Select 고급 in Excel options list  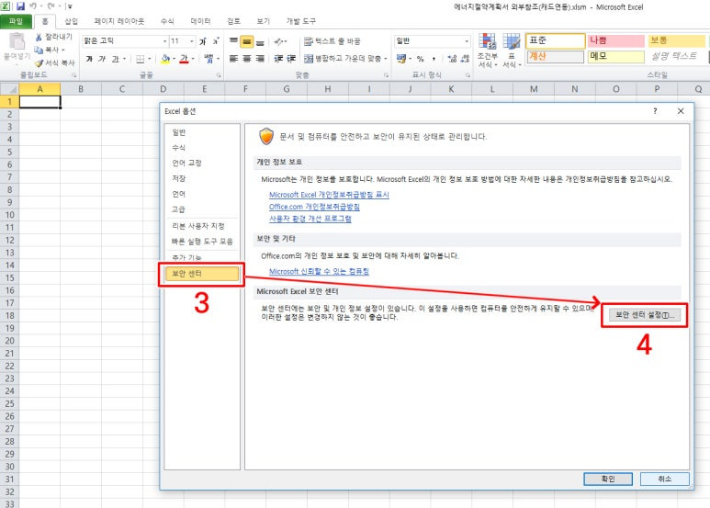pos(178,209)
